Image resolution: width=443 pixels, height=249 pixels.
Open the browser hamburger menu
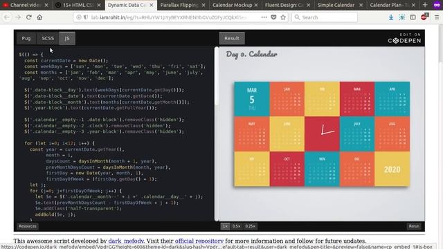coord(437,17)
